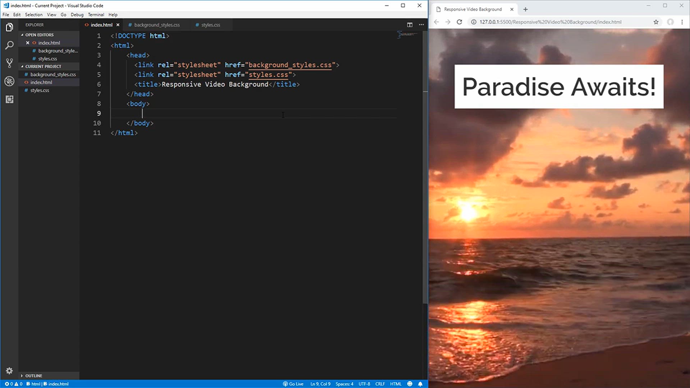Go back in the Chrome browser
Image resolution: width=690 pixels, height=388 pixels.
pyautogui.click(x=436, y=22)
